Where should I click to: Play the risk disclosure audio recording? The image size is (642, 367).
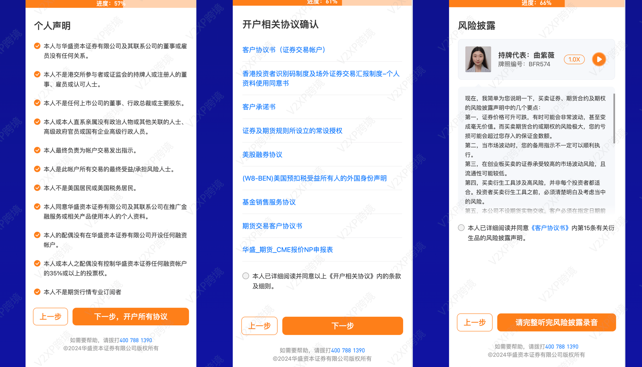[599, 59]
